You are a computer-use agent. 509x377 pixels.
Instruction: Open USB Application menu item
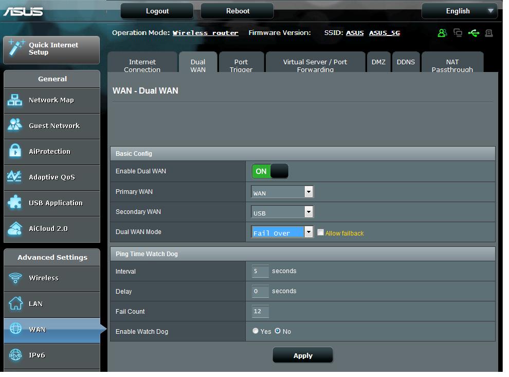pyautogui.click(x=52, y=203)
